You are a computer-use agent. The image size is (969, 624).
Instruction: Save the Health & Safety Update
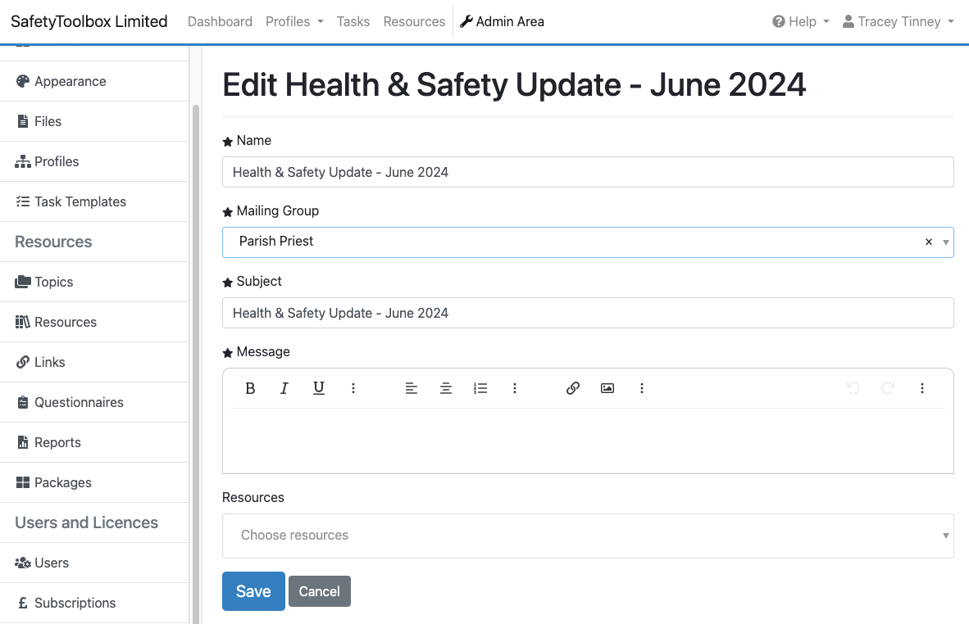tap(253, 591)
